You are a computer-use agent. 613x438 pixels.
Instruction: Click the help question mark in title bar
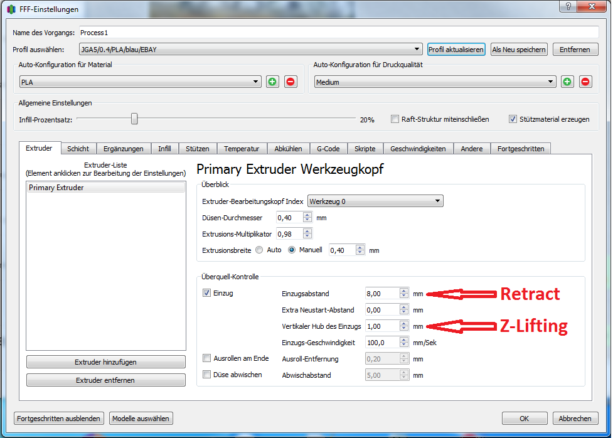[x=568, y=6]
